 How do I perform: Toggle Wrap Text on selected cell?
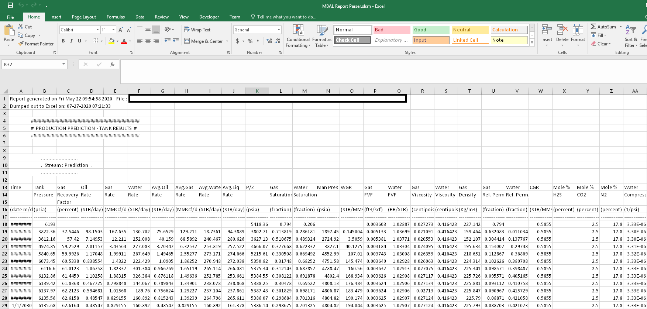pos(197,30)
